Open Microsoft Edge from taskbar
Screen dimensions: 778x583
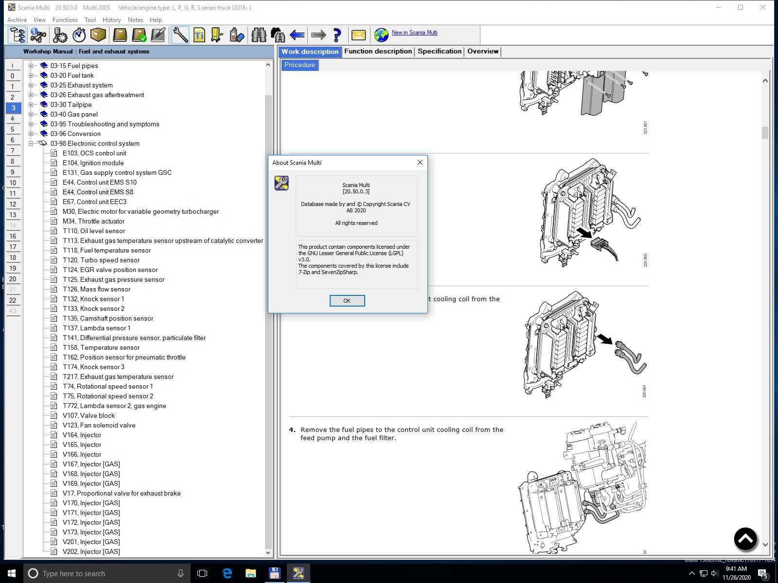click(227, 573)
